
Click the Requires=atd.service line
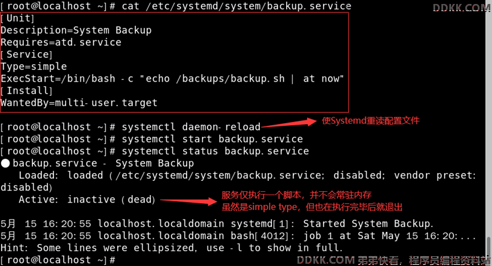(61, 43)
